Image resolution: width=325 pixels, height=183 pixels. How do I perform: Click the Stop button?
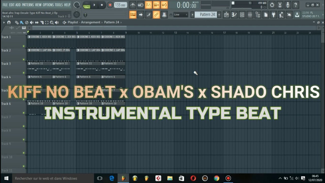102,5
